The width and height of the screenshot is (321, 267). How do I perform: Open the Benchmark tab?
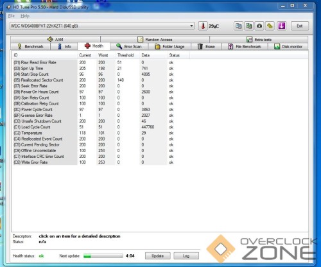coord(30,46)
